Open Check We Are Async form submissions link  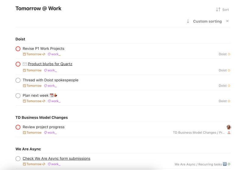[56, 158]
